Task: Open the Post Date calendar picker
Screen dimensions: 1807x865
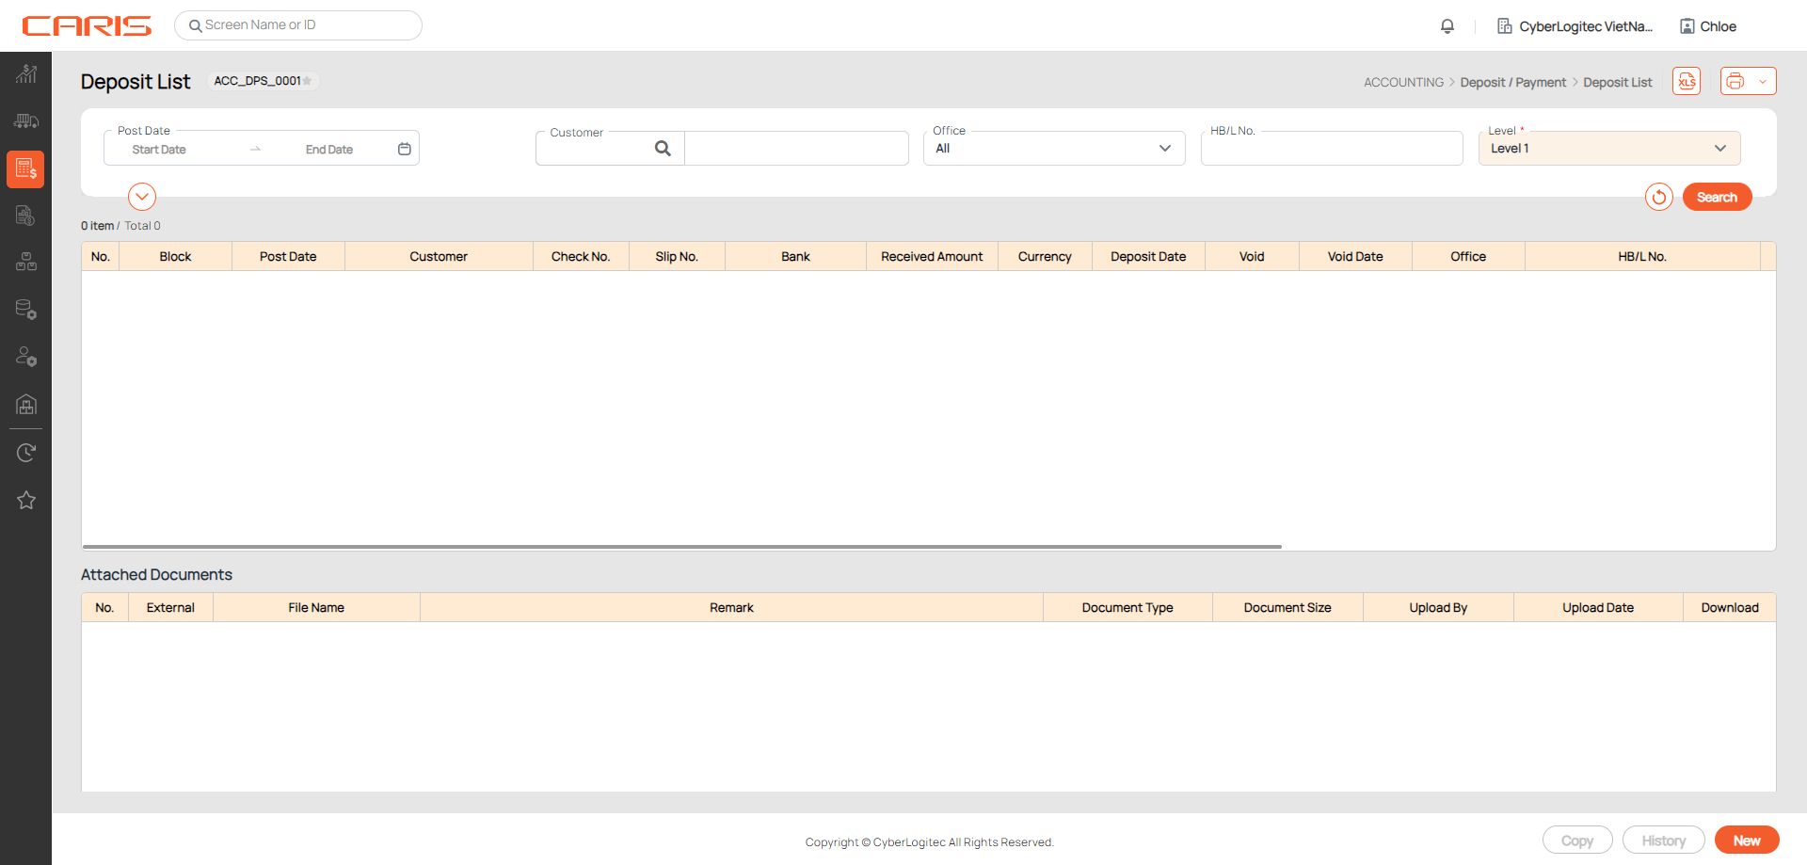Action: 404,149
